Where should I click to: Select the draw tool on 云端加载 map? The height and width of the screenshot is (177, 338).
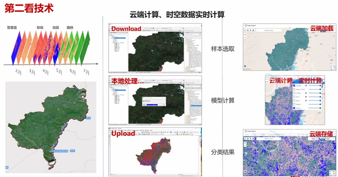245,30
